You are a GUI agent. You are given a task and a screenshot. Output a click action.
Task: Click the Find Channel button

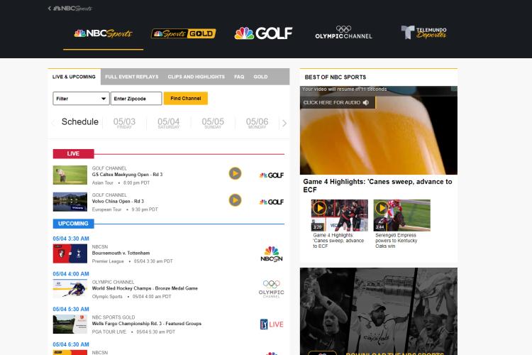coord(186,98)
